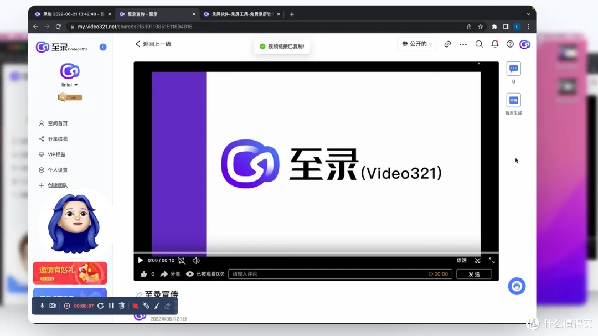Click the video progress bar
The width and height of the screenshot is (598, 336).
316,252
